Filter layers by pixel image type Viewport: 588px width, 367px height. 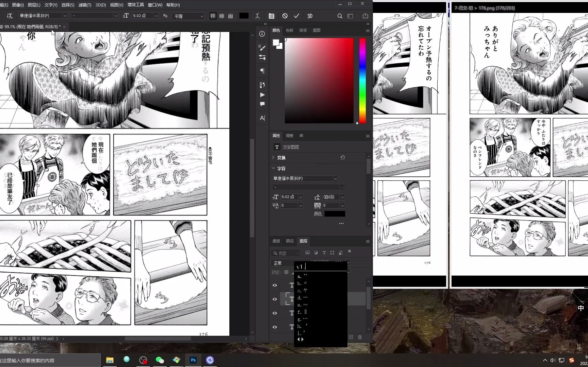click(x=308, y=253)
